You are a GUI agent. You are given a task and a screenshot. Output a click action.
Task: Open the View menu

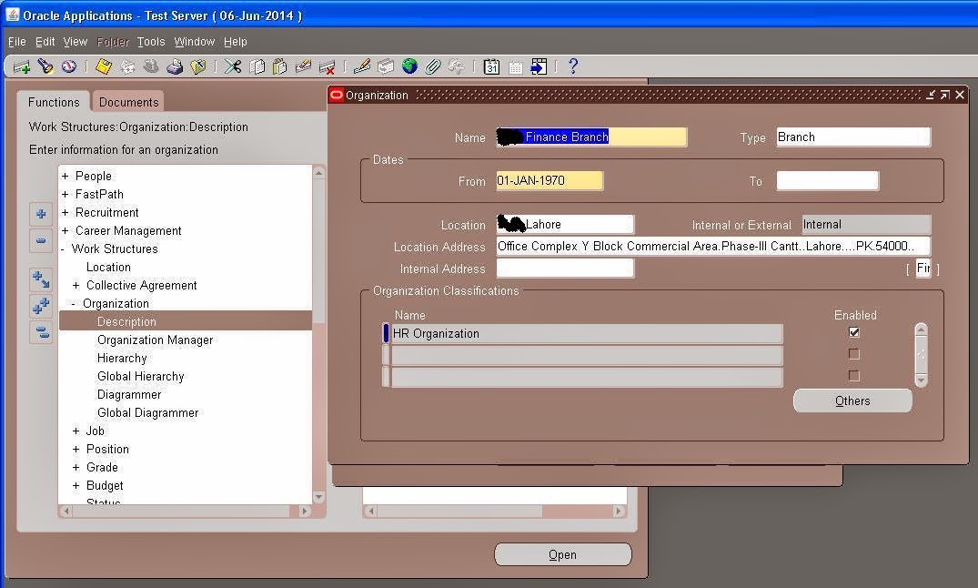75,42
